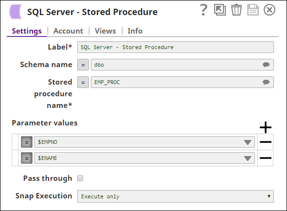Toggle expression button for $ENAME parameter
This screenshot has width=287, height=211.
tap(27, 158)
